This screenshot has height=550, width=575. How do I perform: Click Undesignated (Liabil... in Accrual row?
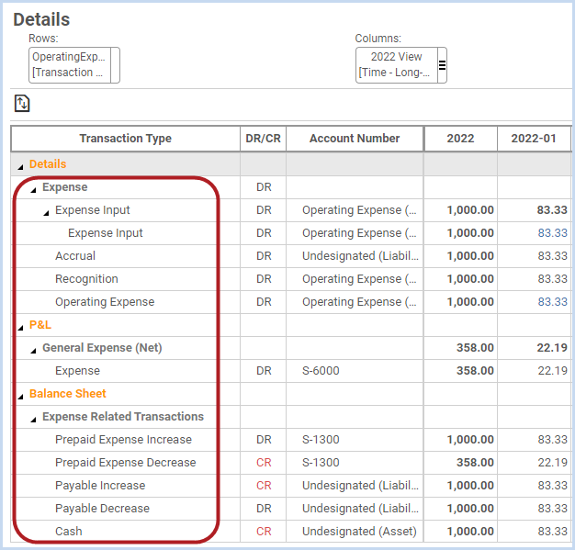[x=360, y=255]
